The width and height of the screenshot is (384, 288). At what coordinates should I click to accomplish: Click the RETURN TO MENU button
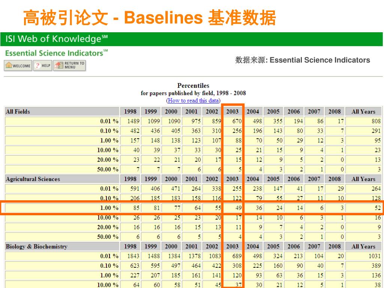pos(69,65)
